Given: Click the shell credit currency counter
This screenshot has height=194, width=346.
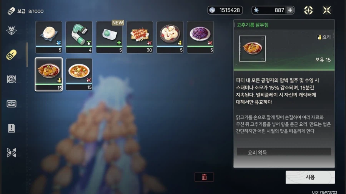Looking at the screenshot, I should point(225,10).
